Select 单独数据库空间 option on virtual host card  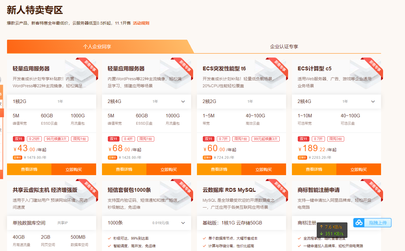click(51, 223)
